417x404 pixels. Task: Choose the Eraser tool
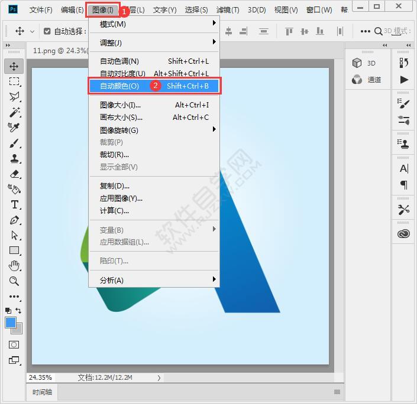coord(14,174)
